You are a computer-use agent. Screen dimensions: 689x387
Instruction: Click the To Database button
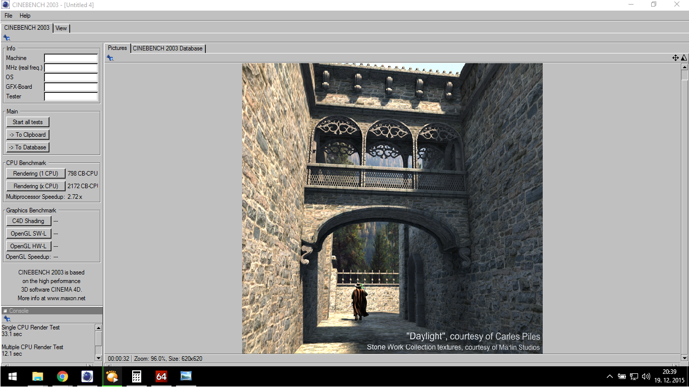(28, 147)
